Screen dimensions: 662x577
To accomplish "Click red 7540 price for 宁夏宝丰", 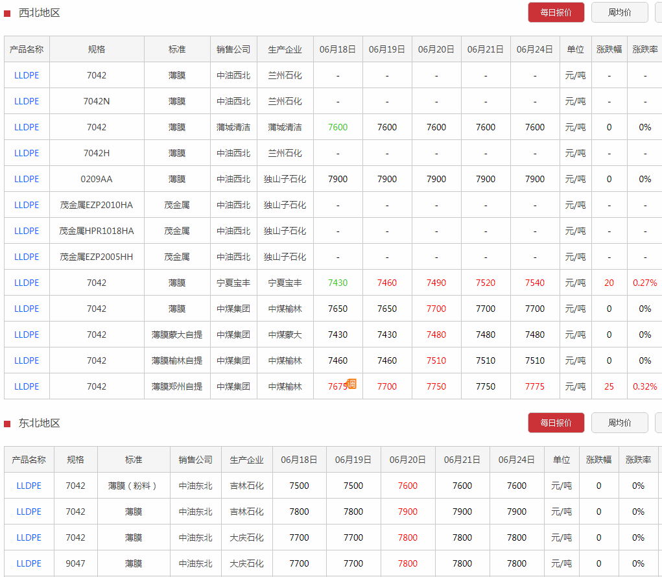I will click(535, 283).
